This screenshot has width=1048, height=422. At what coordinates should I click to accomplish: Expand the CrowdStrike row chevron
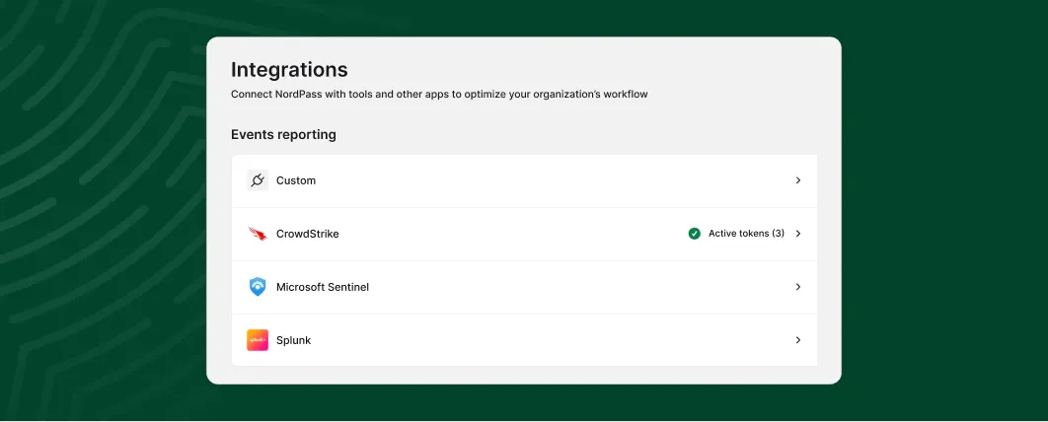click(x=798, y=234)
